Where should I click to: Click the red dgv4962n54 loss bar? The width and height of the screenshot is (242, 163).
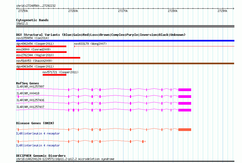(x=41, y=46)
